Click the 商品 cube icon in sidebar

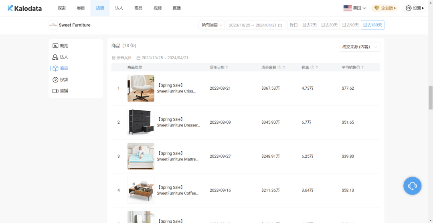(x=55, y=68)
